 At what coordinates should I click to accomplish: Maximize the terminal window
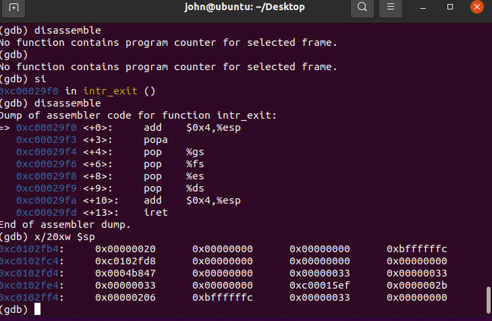[450, 7]
